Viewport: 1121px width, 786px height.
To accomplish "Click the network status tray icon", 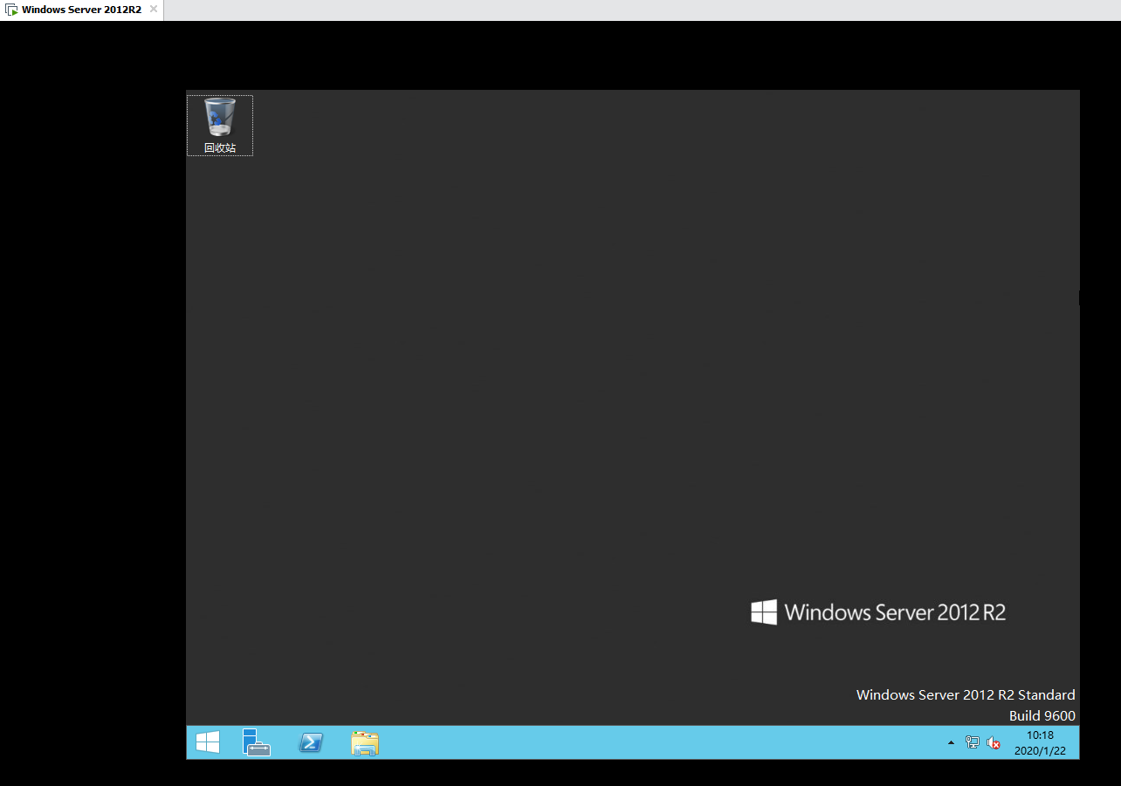I will [973, 742].
